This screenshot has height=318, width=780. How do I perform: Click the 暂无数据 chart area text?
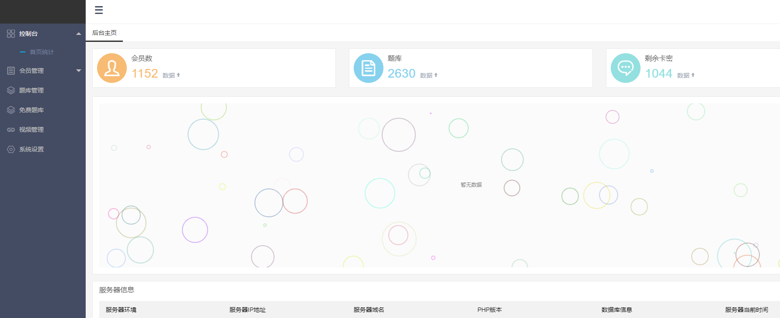click(x=471, y=185)
